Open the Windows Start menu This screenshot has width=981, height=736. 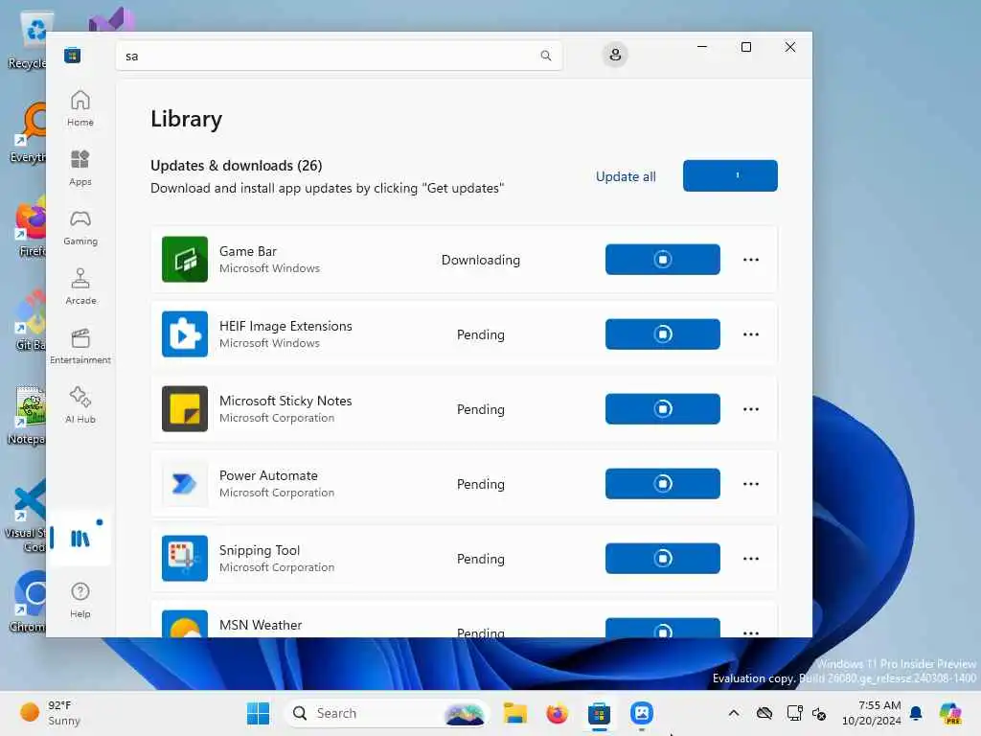(x=258, y=713)
